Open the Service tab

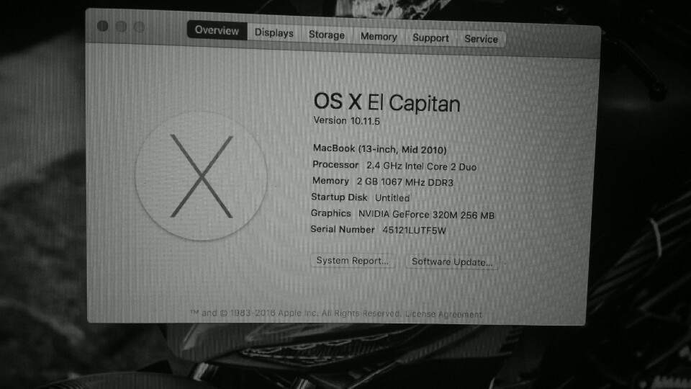(x=482, y=39)
